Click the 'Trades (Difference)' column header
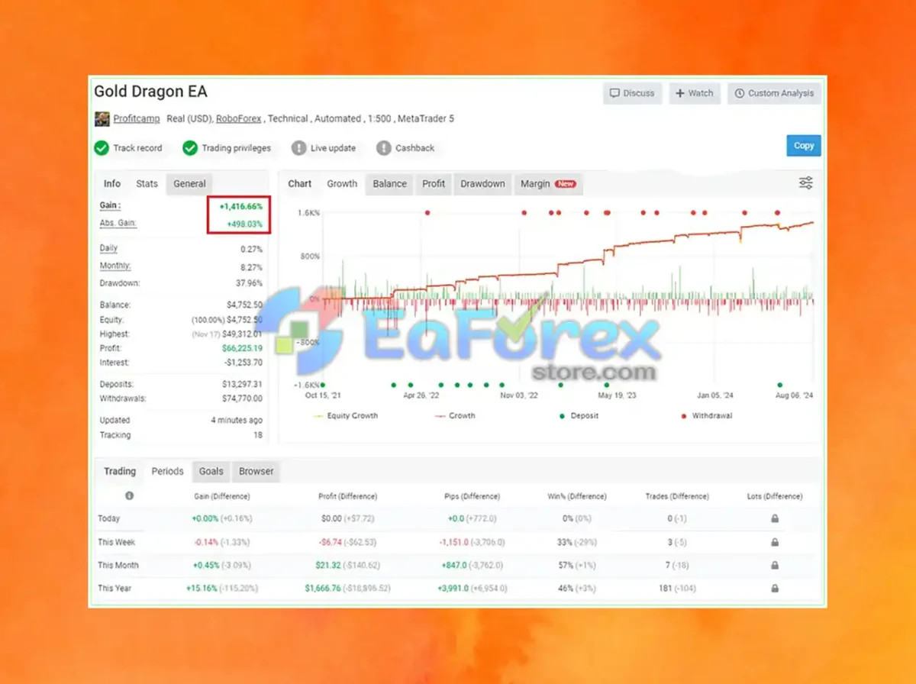This screenshot has width=916, height=684. [x=677, y=496]
